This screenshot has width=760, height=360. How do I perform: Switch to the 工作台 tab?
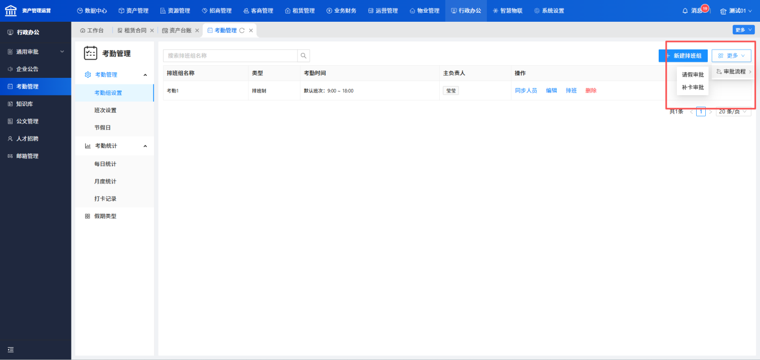pyautogui.click(x=92, y=30)
